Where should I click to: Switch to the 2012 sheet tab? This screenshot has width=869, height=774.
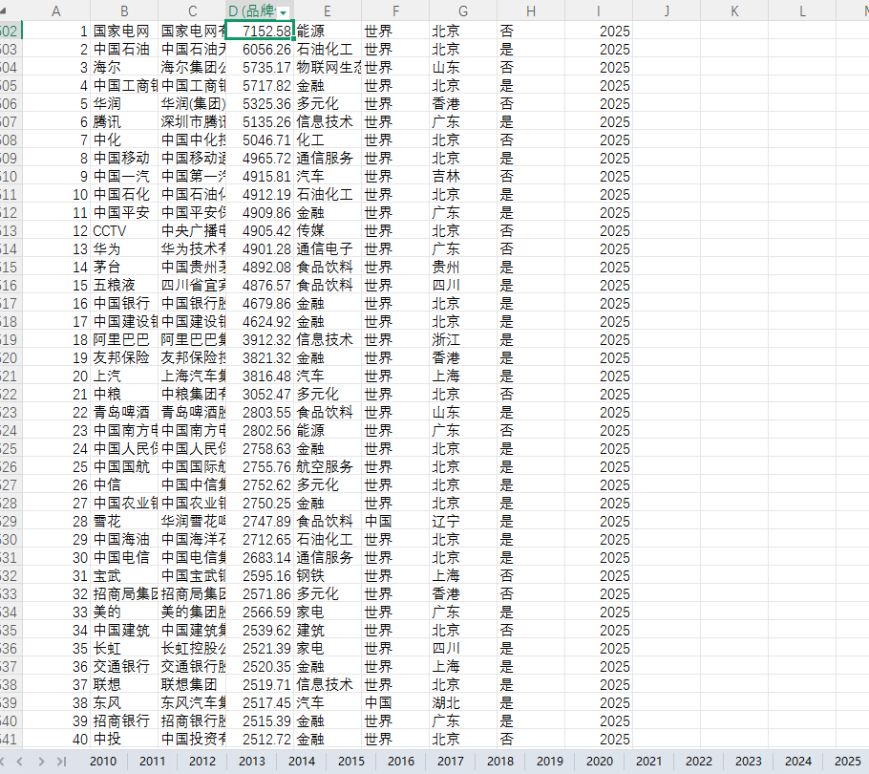(202, 762)
